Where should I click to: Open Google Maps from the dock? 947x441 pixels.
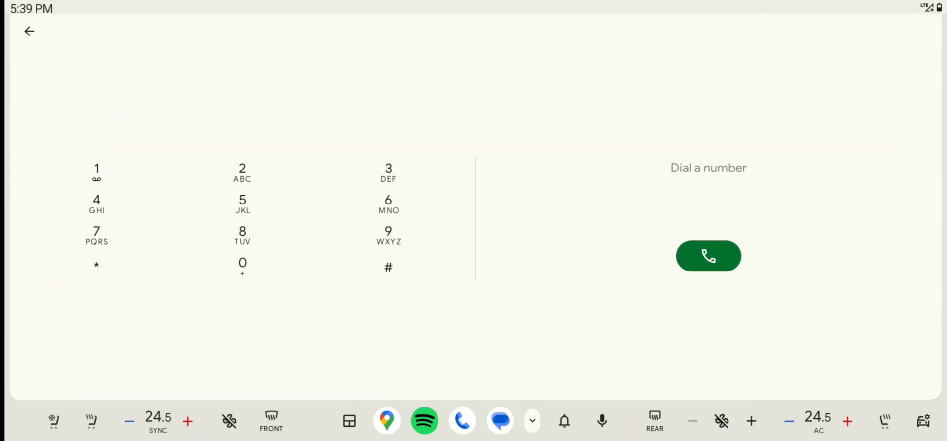point(387,421)
